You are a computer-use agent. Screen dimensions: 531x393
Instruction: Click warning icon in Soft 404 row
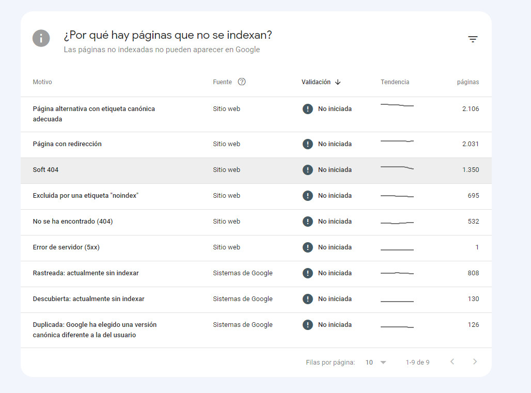308,170
